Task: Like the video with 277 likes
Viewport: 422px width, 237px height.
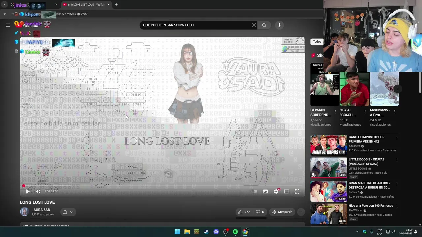Action: [x=244, y=212]
